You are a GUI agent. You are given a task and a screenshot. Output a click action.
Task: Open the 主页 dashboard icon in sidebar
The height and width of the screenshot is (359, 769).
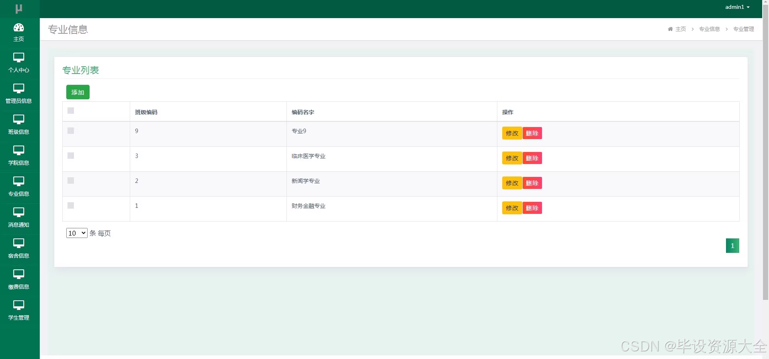click(x=19, y=27)
